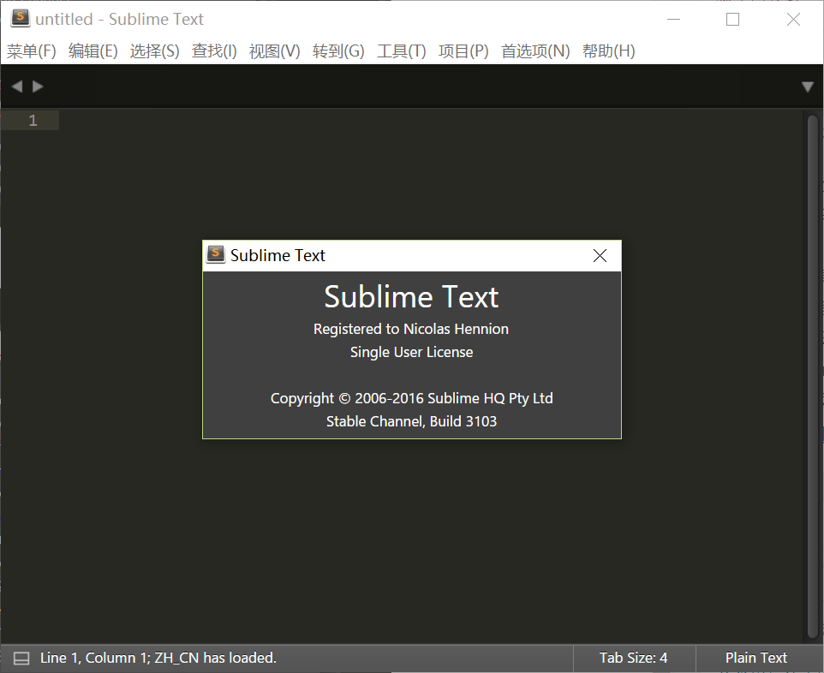Image resolution: width=824 pixels, height=673 pixels.
Task: Toggle the side bar panel switcher icon
Action: click(21, 658)
